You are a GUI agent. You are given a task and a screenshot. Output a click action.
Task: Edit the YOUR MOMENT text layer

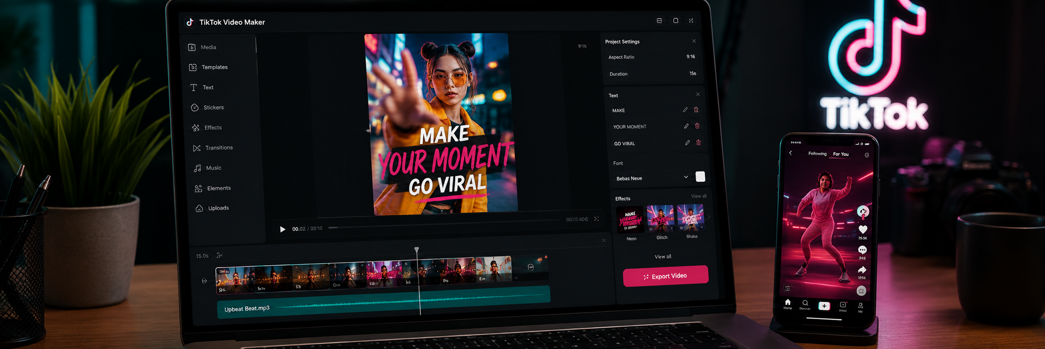coord(686,126)
